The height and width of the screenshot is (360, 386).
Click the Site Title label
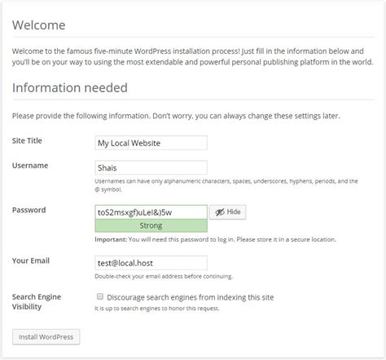[27, 140]
